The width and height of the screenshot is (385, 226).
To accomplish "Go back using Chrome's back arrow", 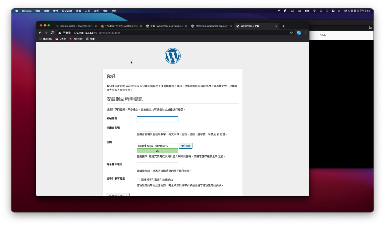I will (x=40, y=33).
